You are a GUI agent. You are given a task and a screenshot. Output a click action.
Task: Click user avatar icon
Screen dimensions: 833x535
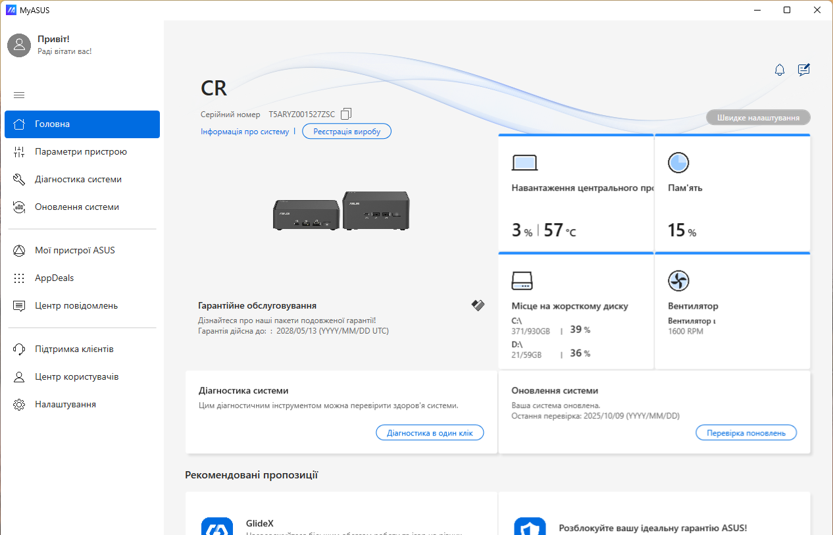(x=19, y=45)
